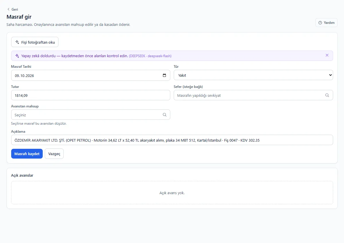Click the search icon in Sefer field

(327, 95)
